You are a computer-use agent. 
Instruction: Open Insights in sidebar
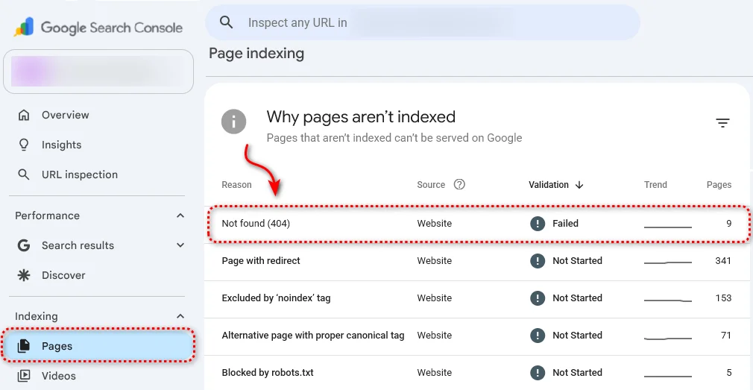pyautogui.click(x=61, y=145)
